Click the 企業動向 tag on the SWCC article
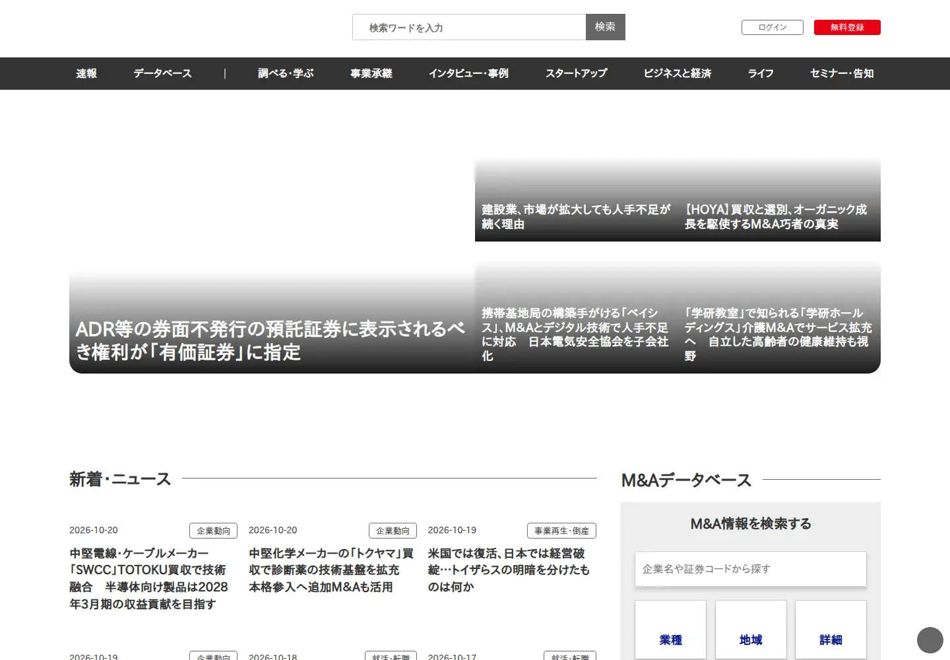This screenshot has height=660, width=950. pyautogui.click(x=214, y=531)
